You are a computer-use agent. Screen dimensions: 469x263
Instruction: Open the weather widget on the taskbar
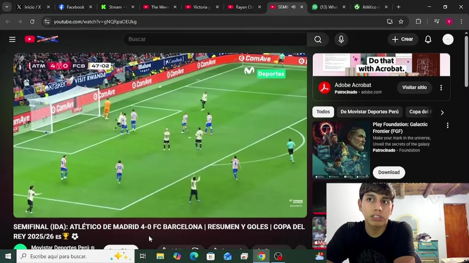click(320, 256)
